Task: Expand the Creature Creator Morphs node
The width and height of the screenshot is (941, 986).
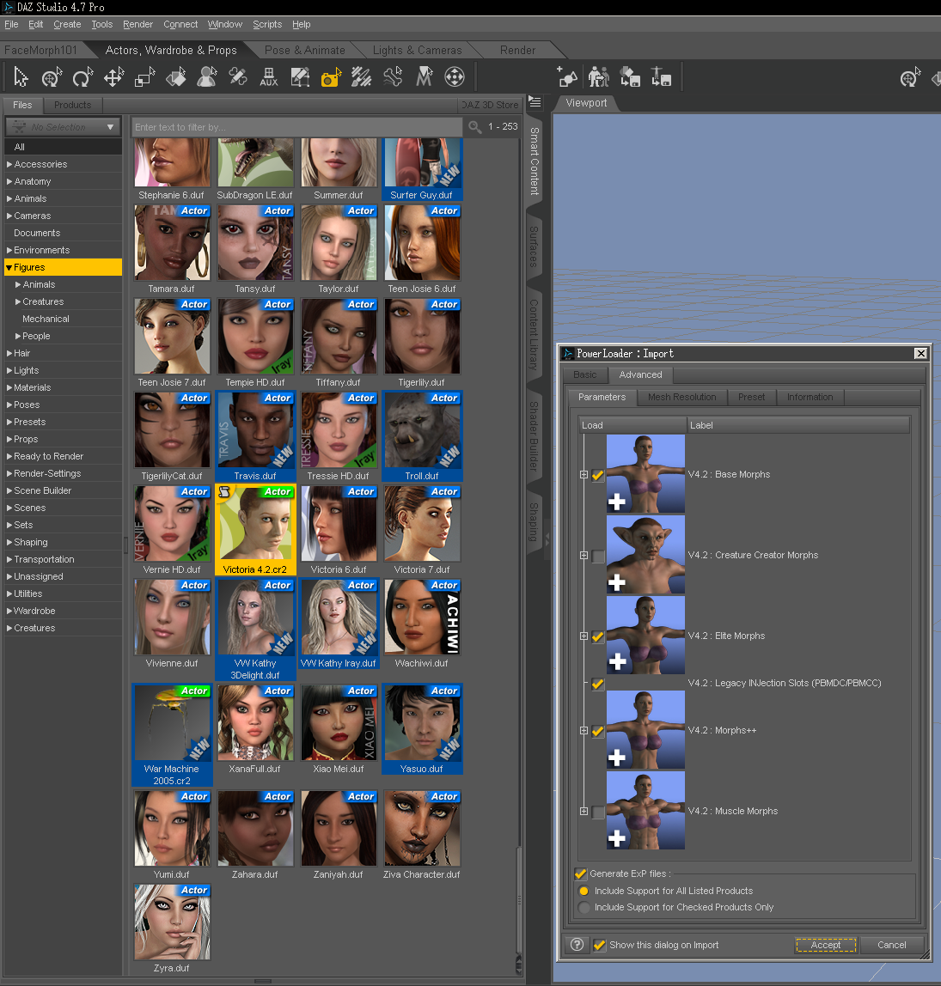Action: coord(584,556)
